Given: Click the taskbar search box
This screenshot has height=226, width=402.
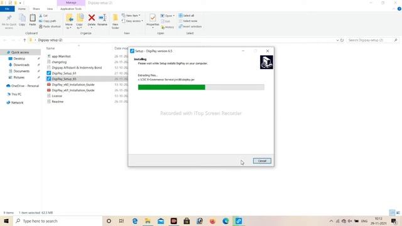Looking at the screenshot, I should [57, 221].
